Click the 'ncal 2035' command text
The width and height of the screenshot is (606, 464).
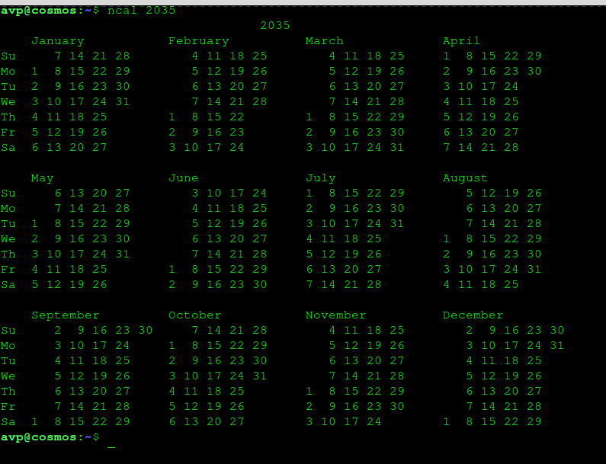tap(142, 11)
